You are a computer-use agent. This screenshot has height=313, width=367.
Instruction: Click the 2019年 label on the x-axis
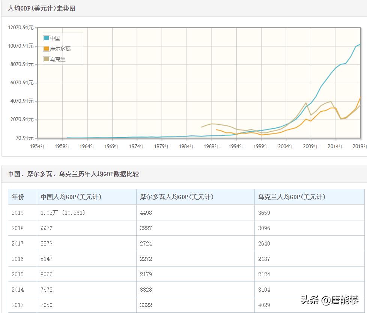pos(360,147)
